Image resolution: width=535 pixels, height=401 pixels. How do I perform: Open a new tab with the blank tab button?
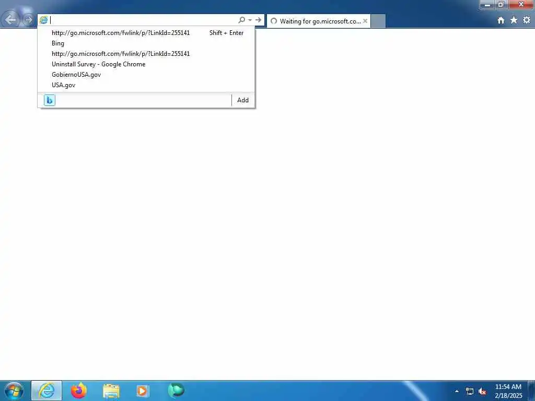[378, 21]
